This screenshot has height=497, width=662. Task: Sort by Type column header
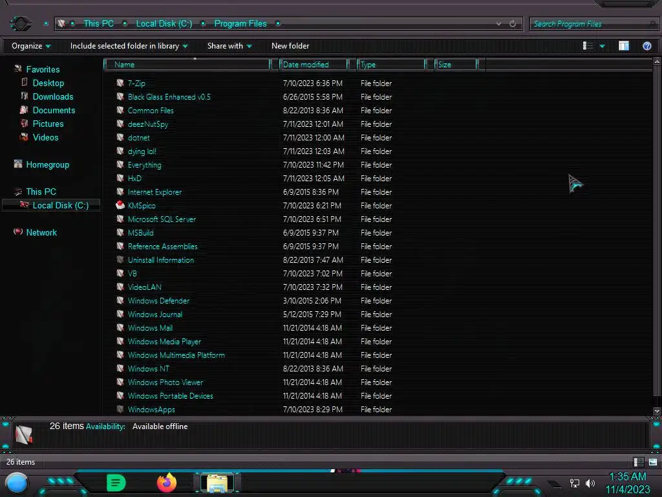391,64
